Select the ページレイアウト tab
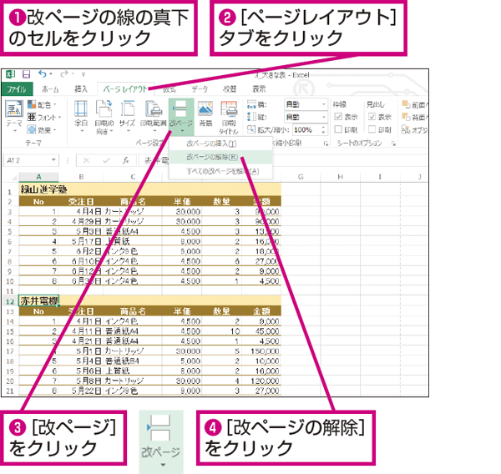The width and height of the screenshot is (501, 474). click(x=125, y=89)
